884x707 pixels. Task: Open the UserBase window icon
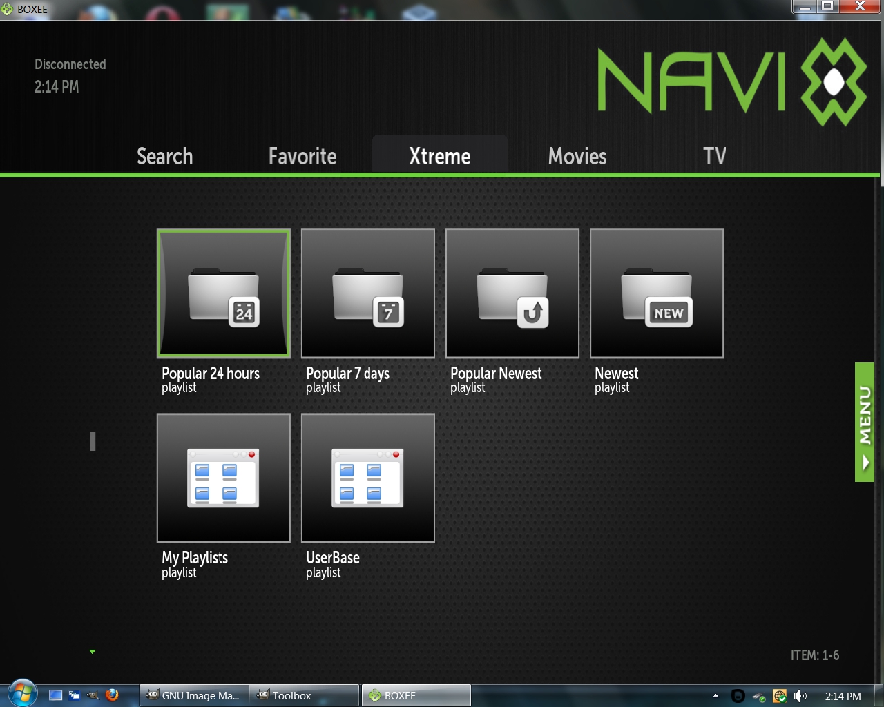point(368,478)
